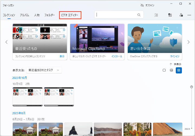Go to previous carousel card

point(6,42)
